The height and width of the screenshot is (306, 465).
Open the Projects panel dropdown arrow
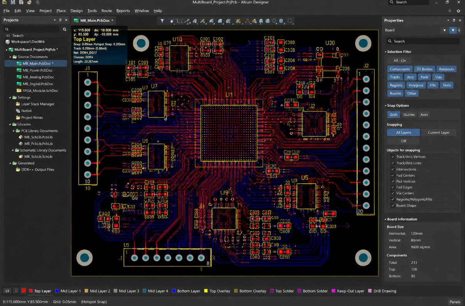(54, 20)
